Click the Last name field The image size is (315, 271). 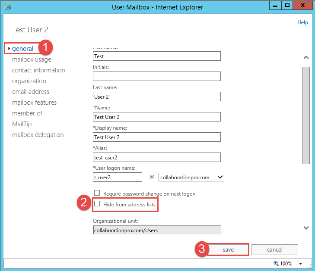(x=157, y=97)
